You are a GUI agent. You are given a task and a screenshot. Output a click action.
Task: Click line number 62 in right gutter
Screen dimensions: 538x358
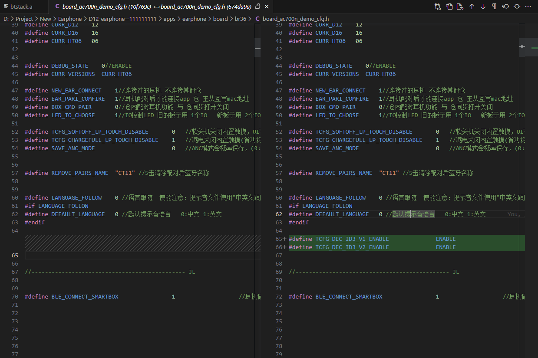coord(279,214)
